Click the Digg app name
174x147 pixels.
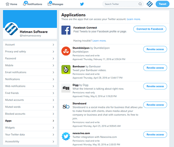[x=76, y=85]
